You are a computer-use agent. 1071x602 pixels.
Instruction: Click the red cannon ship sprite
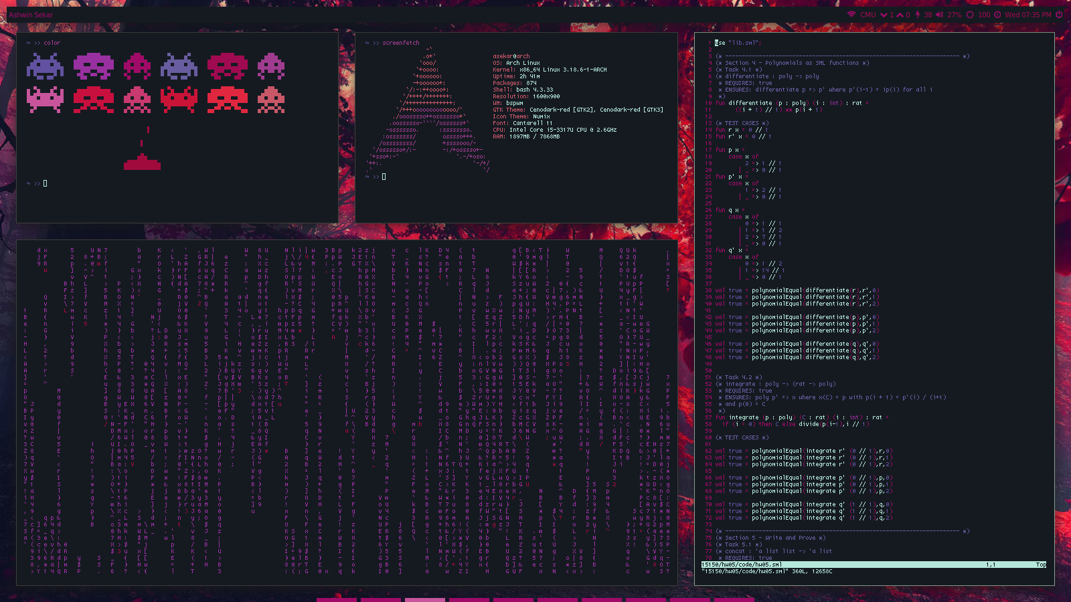142,161
